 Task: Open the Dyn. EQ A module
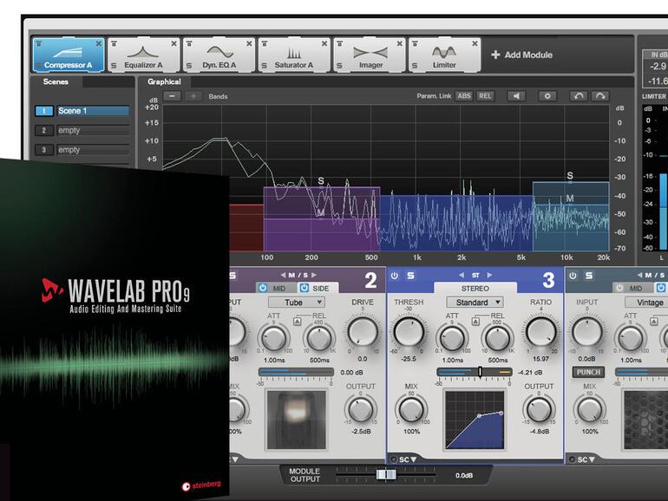(219, 55)
